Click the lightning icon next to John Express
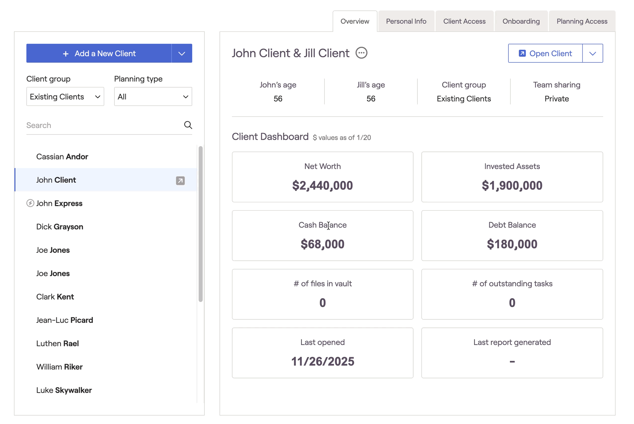Image resolution: width=634 pixels, height=424 pixels. point(30,203)
